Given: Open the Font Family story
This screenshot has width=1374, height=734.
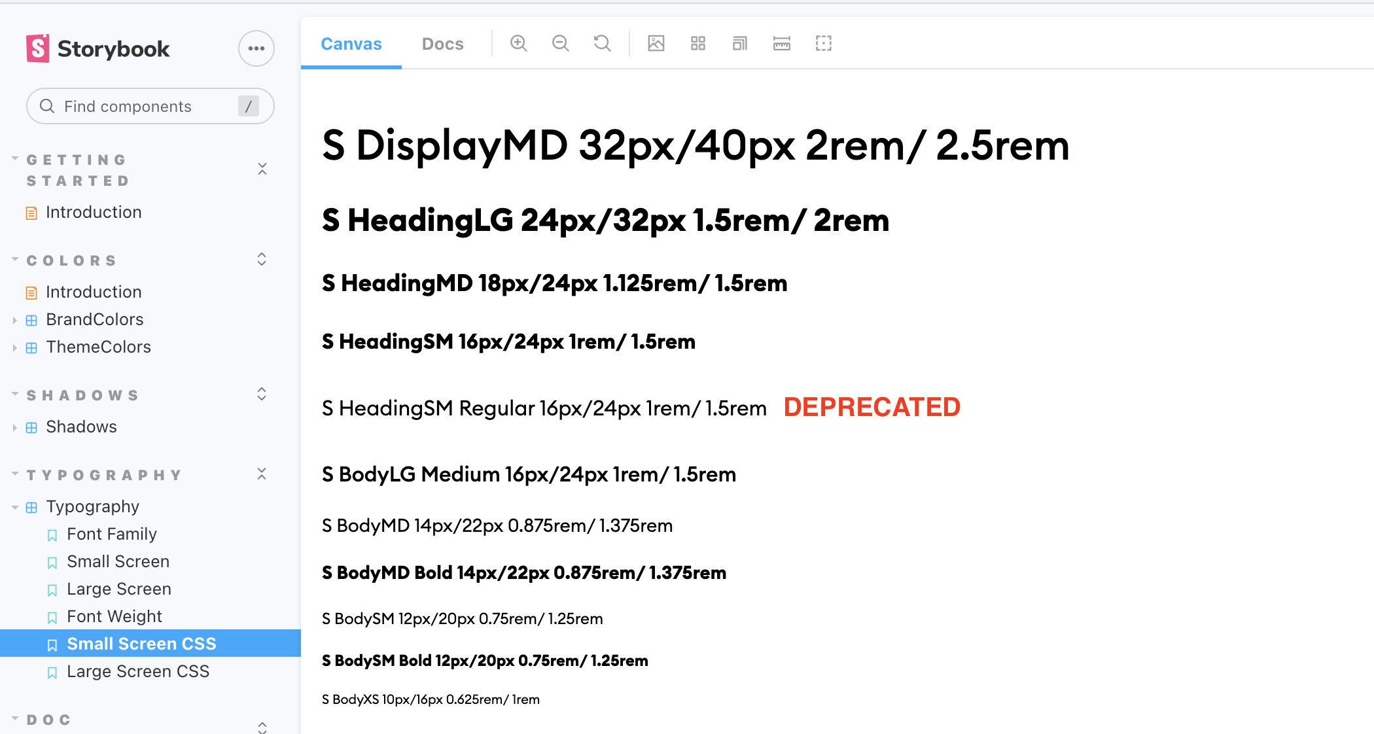Looking at the screenshot, I should [112, 534].
